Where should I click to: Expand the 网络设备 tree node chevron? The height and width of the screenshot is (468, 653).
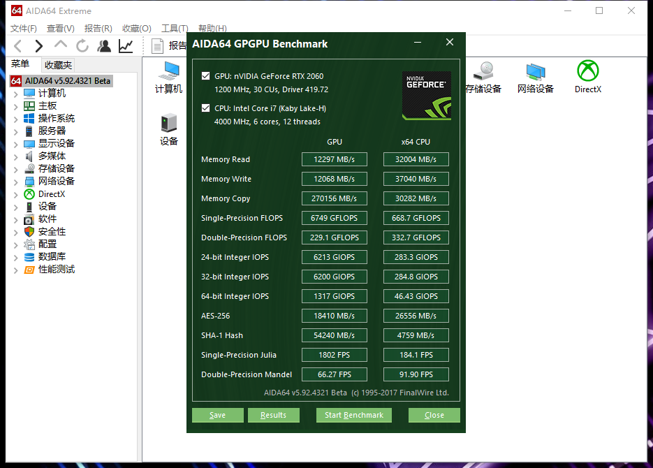click(x=16, y=182)
